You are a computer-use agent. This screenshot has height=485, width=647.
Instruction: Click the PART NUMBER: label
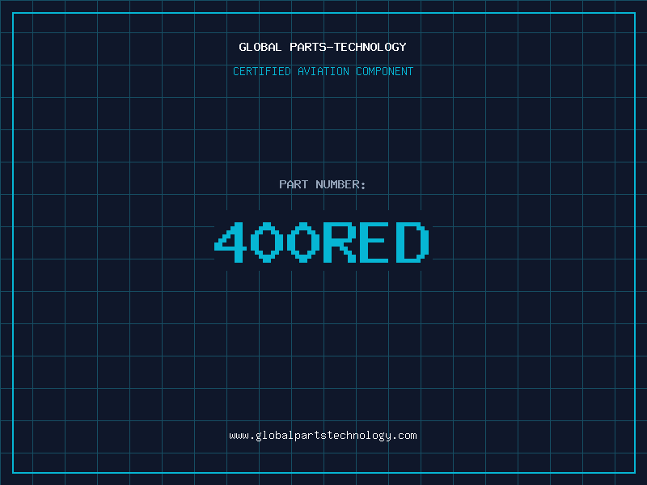(x=322, y=184)
